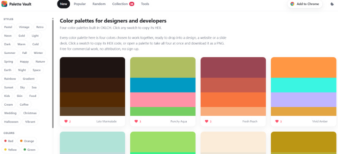Filter by Pastel style
The height and width of the screenshot is (154, 338).
click(x=8, y=27)
